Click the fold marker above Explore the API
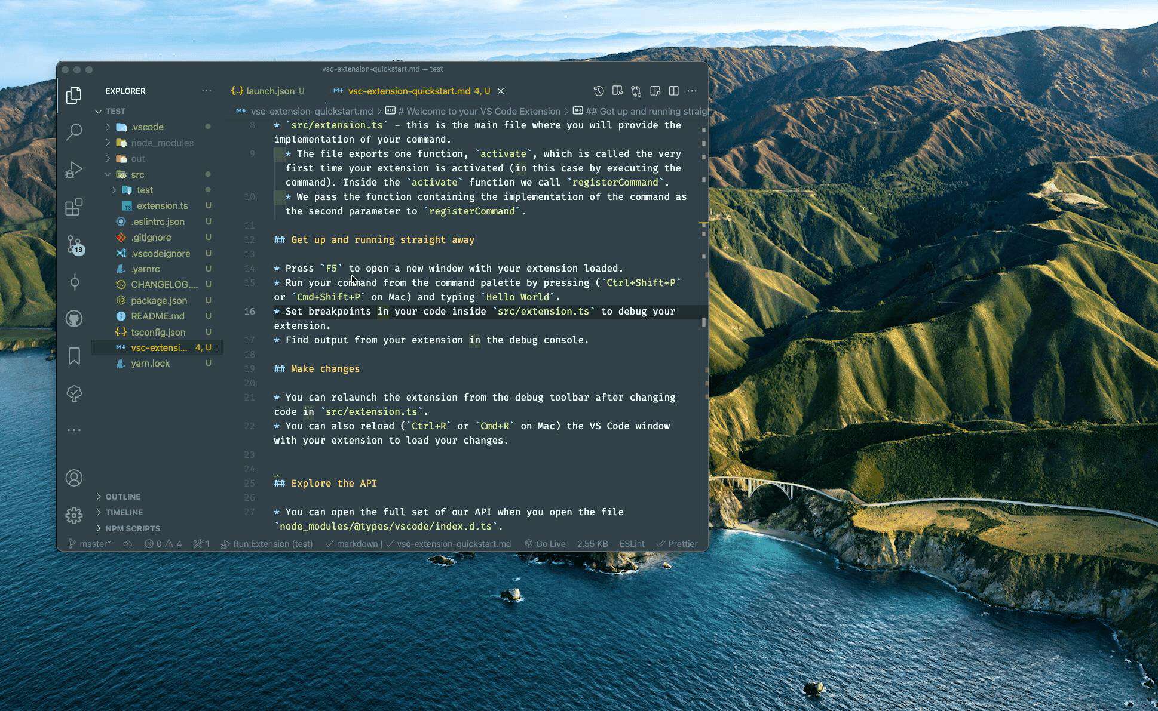The width and height of the screenshot is (1158, 711). coord(277,475)
